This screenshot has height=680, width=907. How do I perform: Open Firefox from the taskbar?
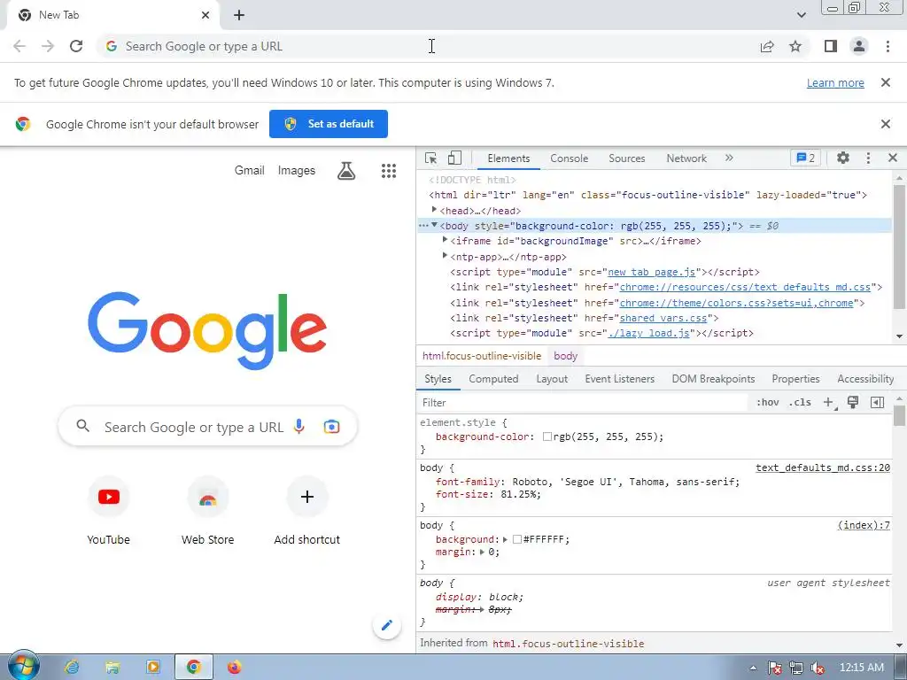[x=234, y=668]
